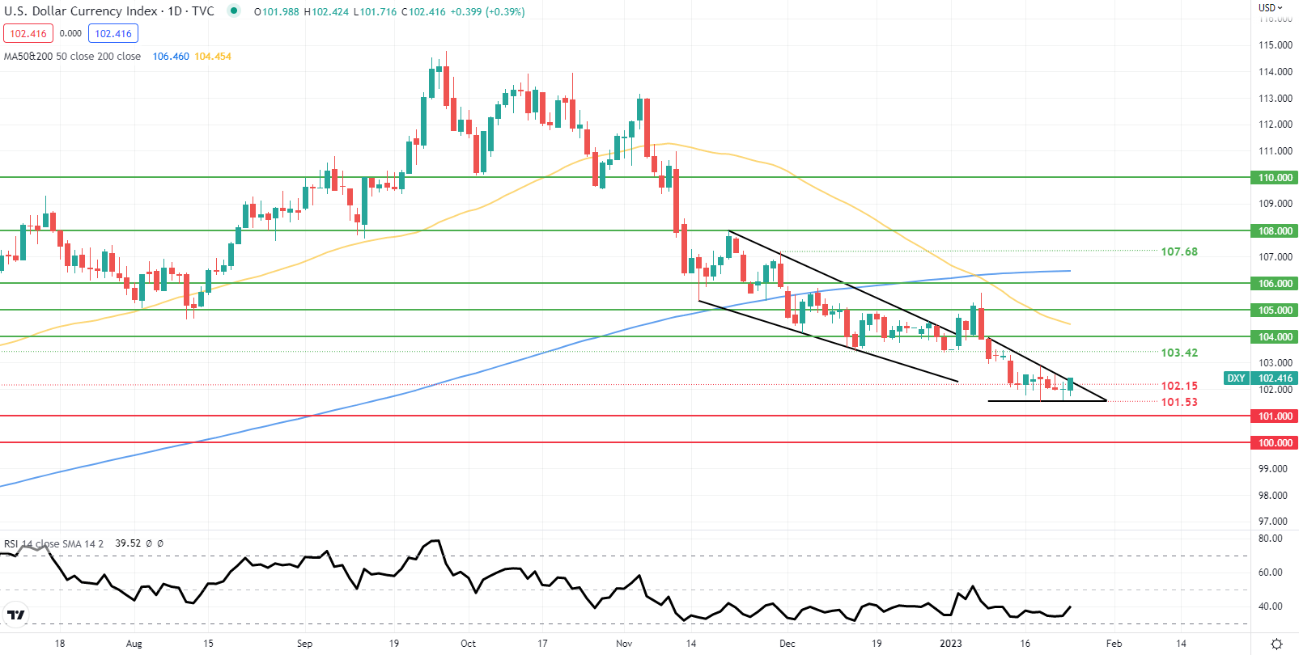Viewport: 1299px width, 655px height.
Task: Click the Sep label on time axis
Action: pos(304,644)
